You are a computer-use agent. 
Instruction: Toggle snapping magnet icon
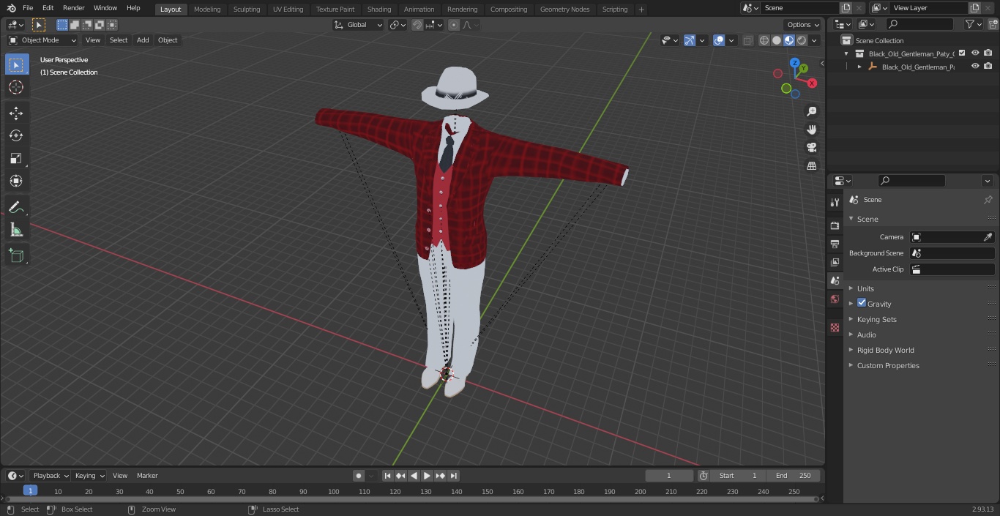pos(417,25)
